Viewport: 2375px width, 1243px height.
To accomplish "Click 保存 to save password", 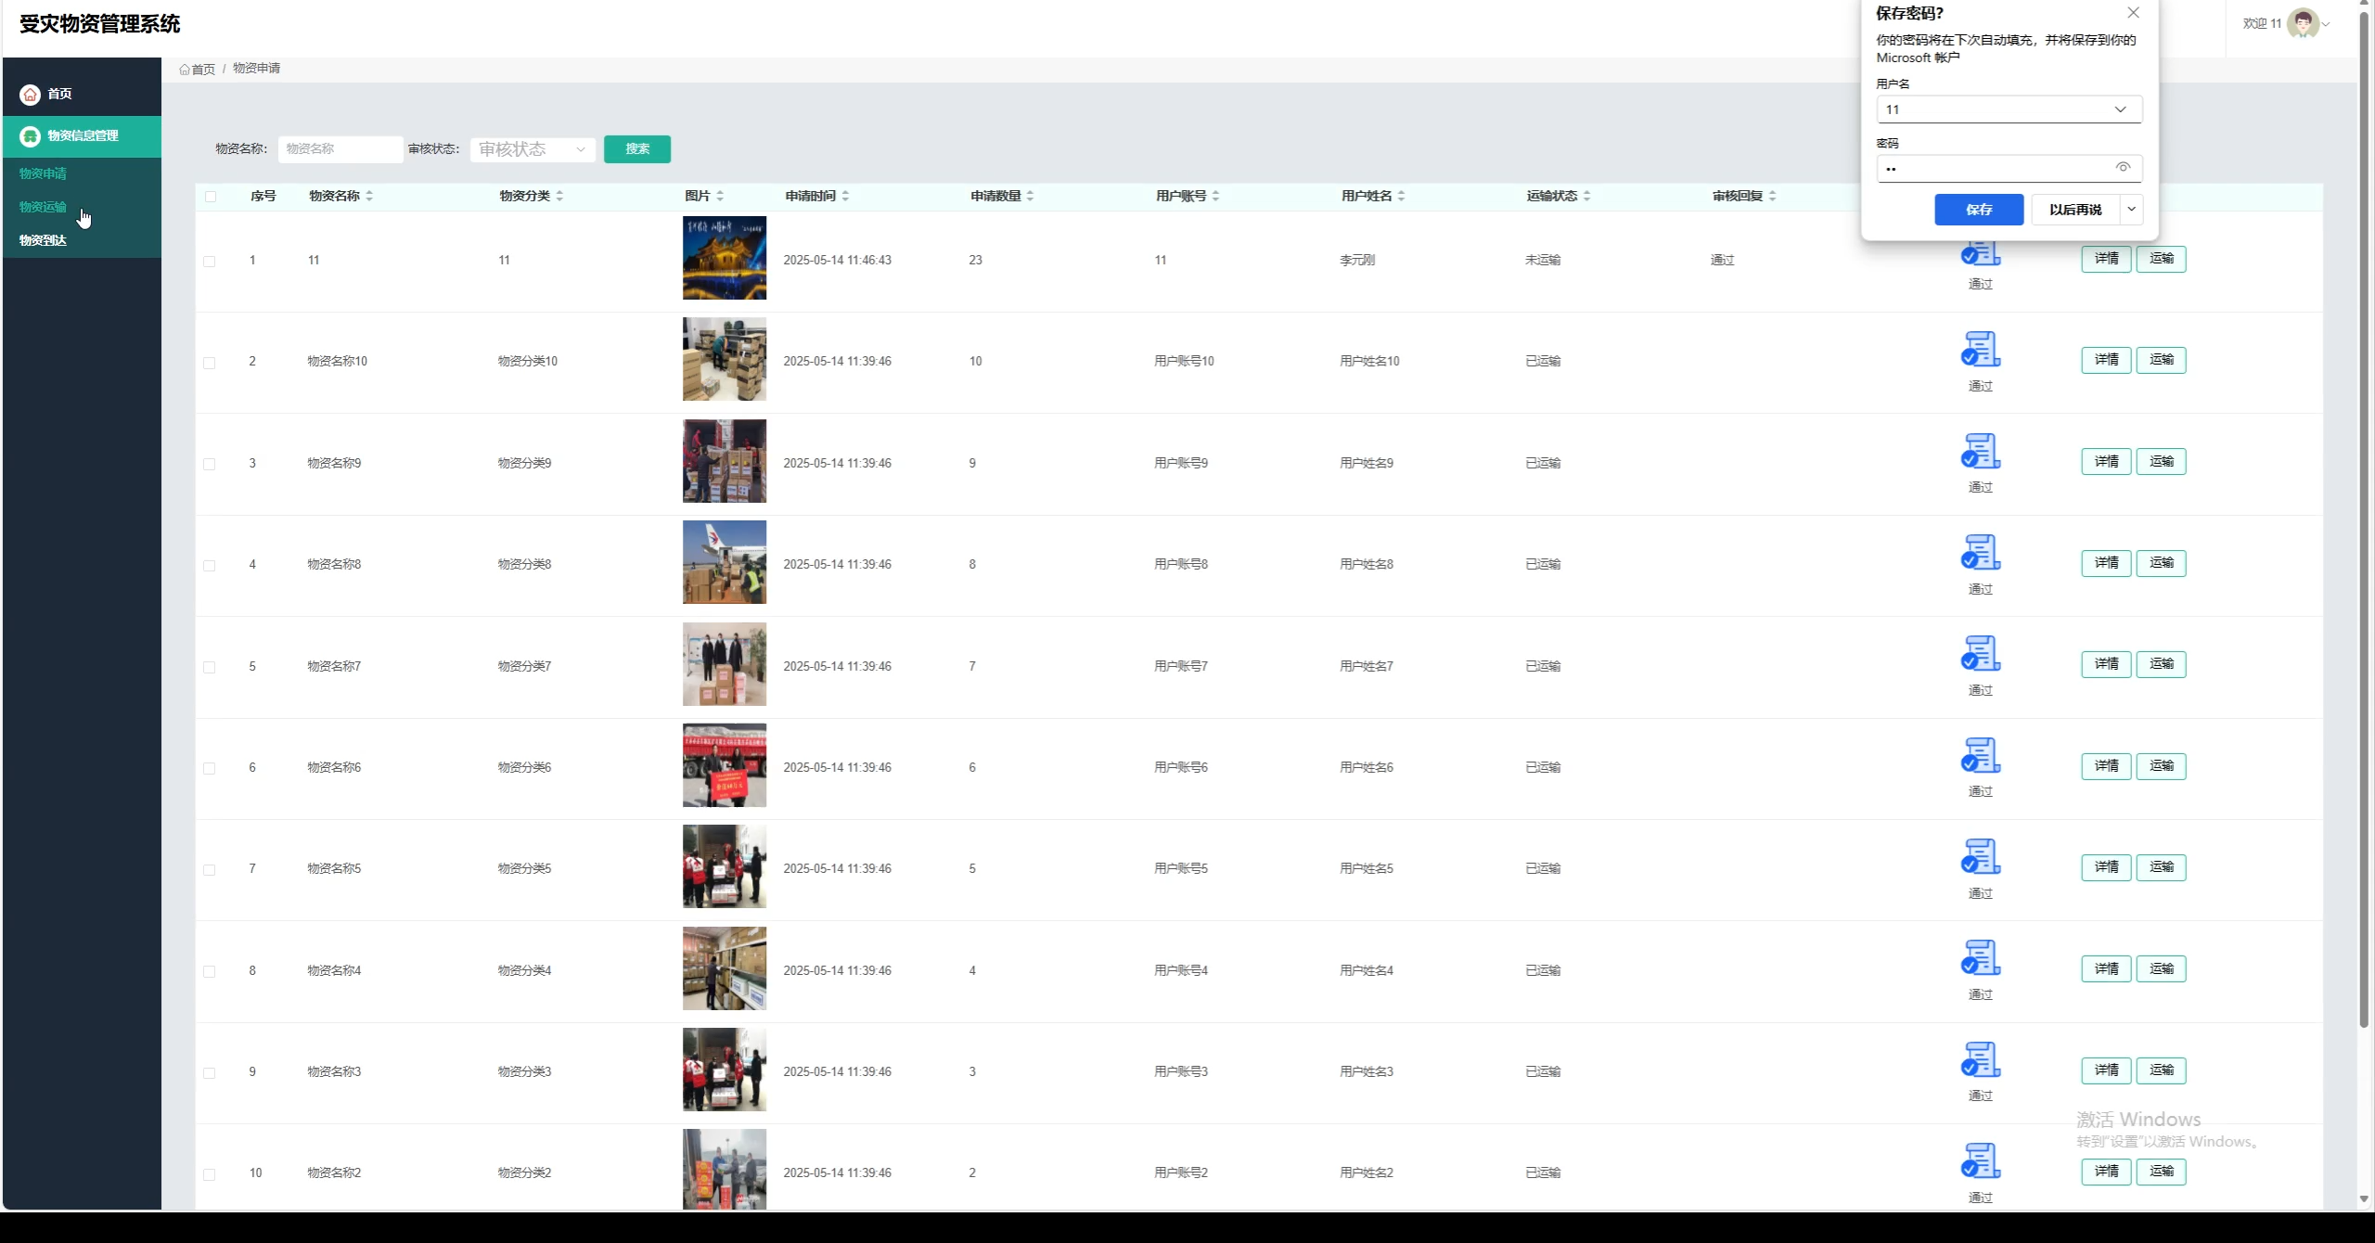I will [1978, 210].
